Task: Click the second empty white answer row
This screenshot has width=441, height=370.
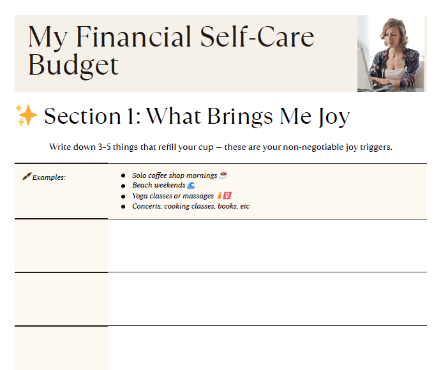Action: 267,299
